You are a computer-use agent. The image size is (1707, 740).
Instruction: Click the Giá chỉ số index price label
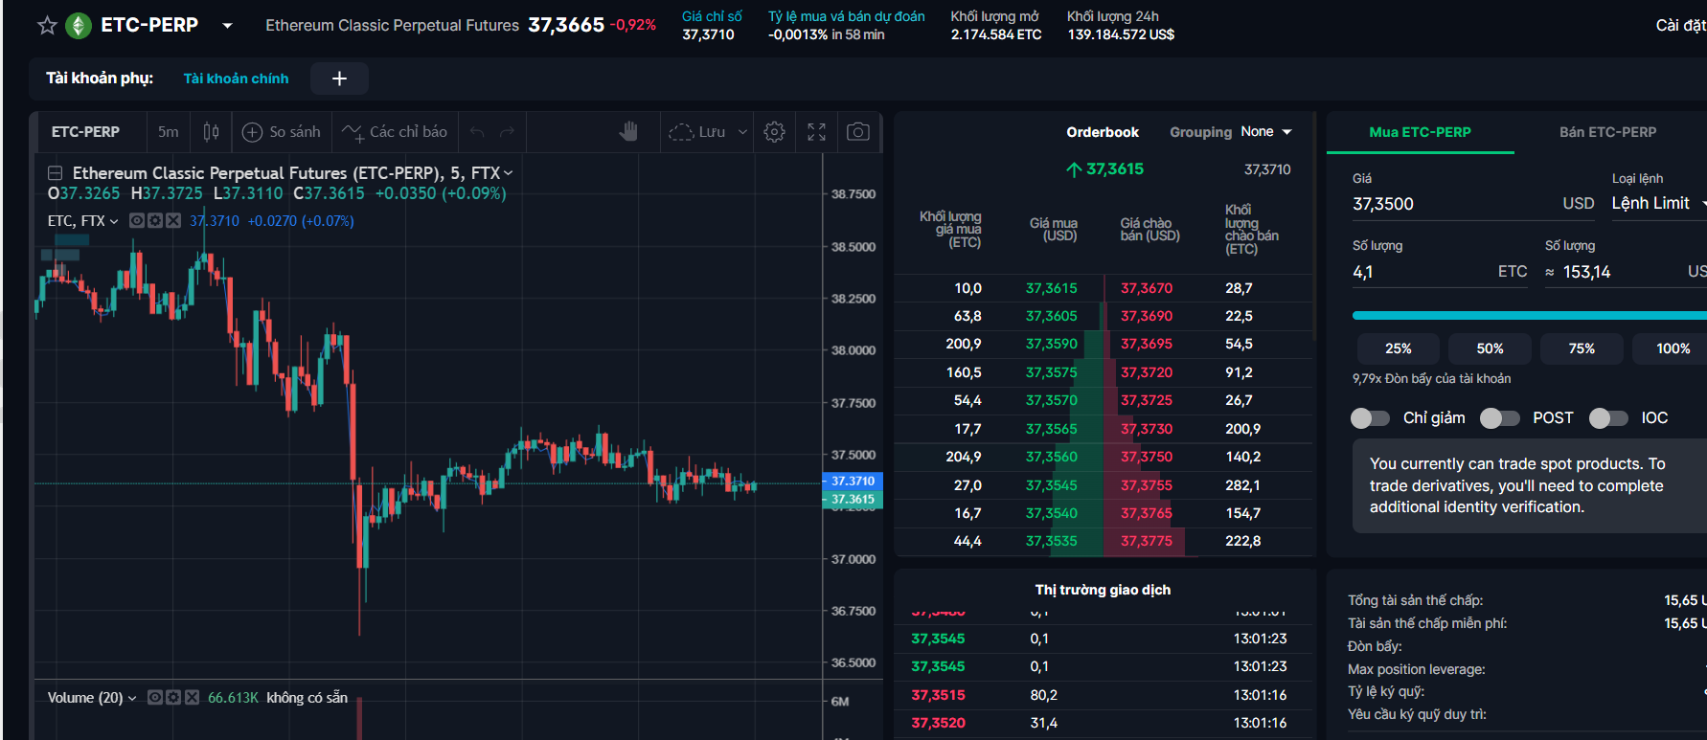click(712, 16)
